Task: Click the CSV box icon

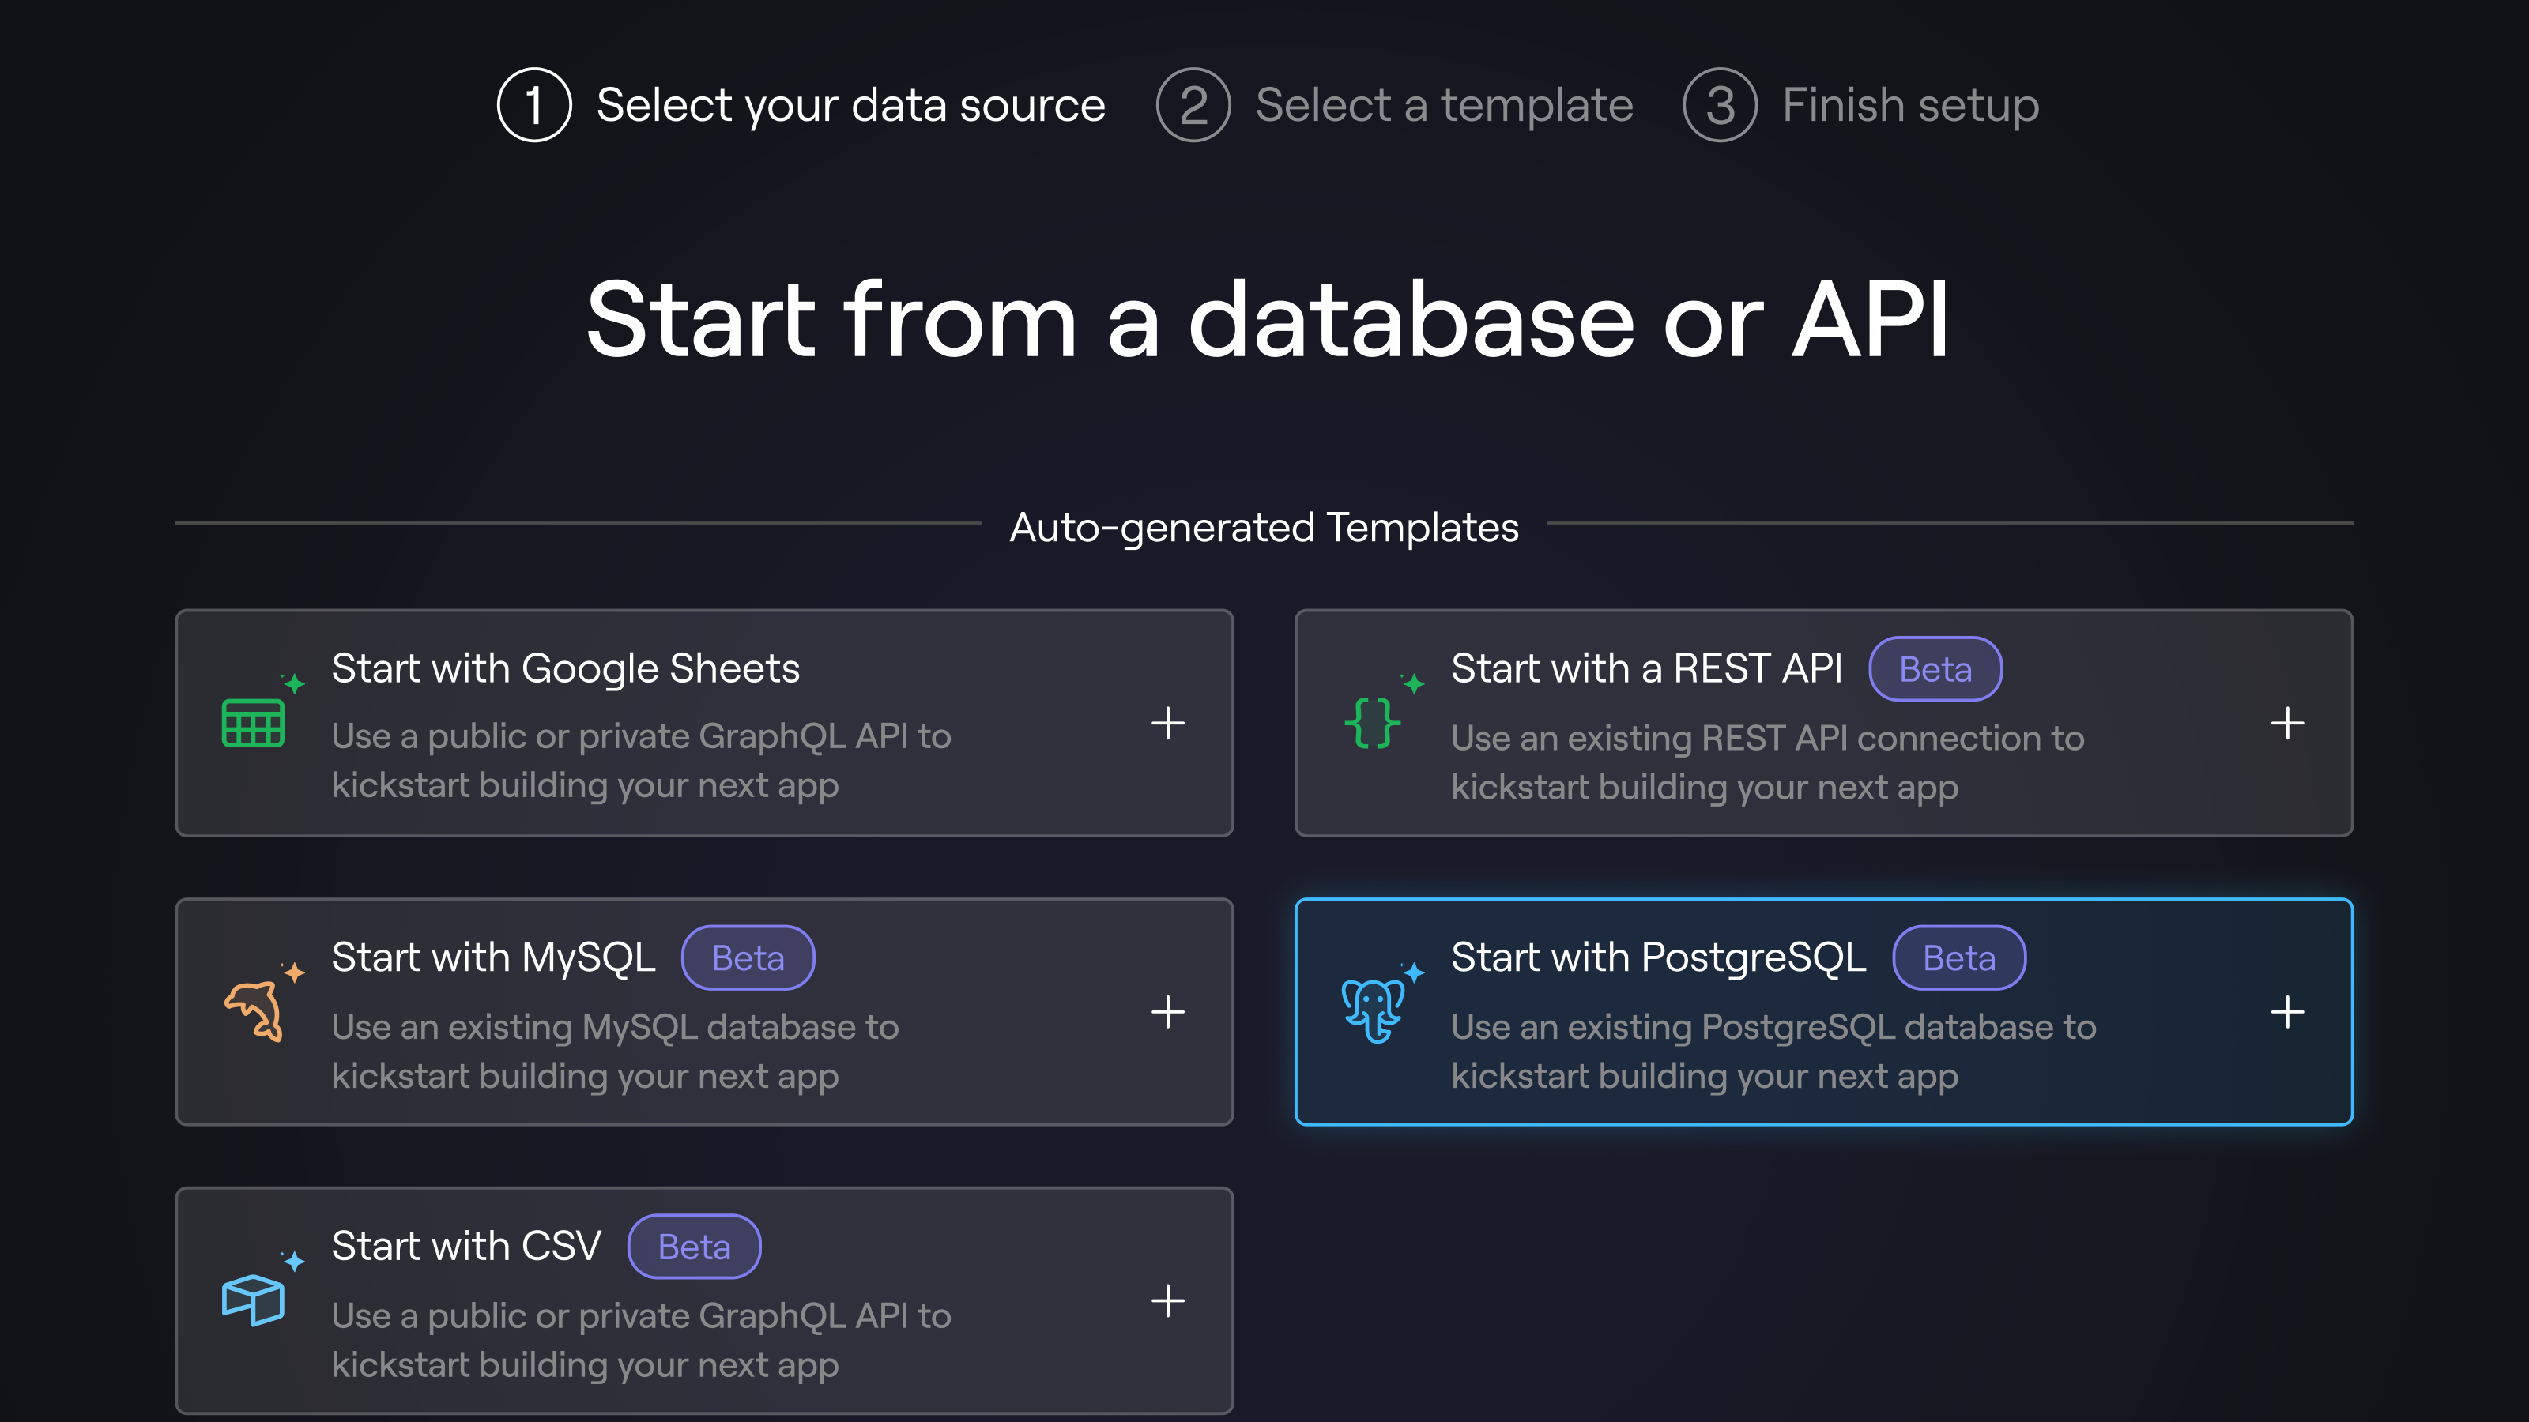Action: [253, 1300]
